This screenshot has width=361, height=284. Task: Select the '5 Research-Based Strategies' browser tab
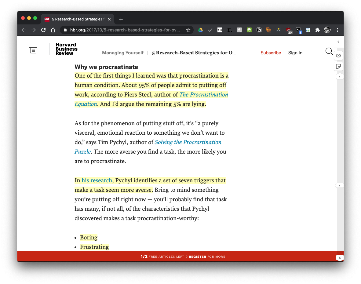point(78,19)
